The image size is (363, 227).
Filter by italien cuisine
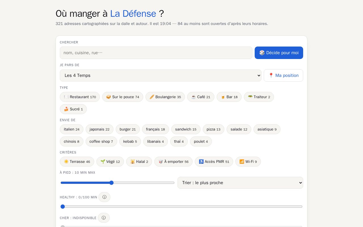pyautogui.click(x=71, y=129)
